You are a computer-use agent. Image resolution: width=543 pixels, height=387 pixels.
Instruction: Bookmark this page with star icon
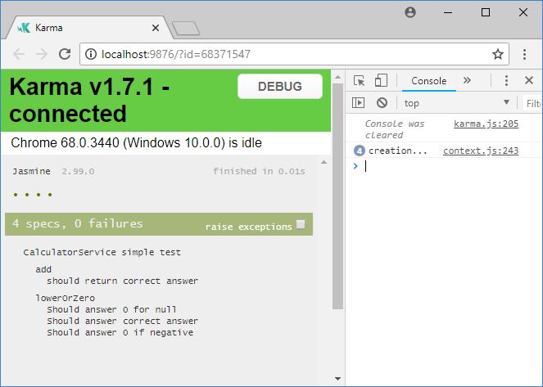(x=498, y=54)
